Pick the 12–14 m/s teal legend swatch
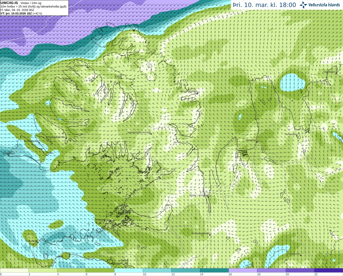This screenshot has width=343, height=276. (x=186, y=270)
